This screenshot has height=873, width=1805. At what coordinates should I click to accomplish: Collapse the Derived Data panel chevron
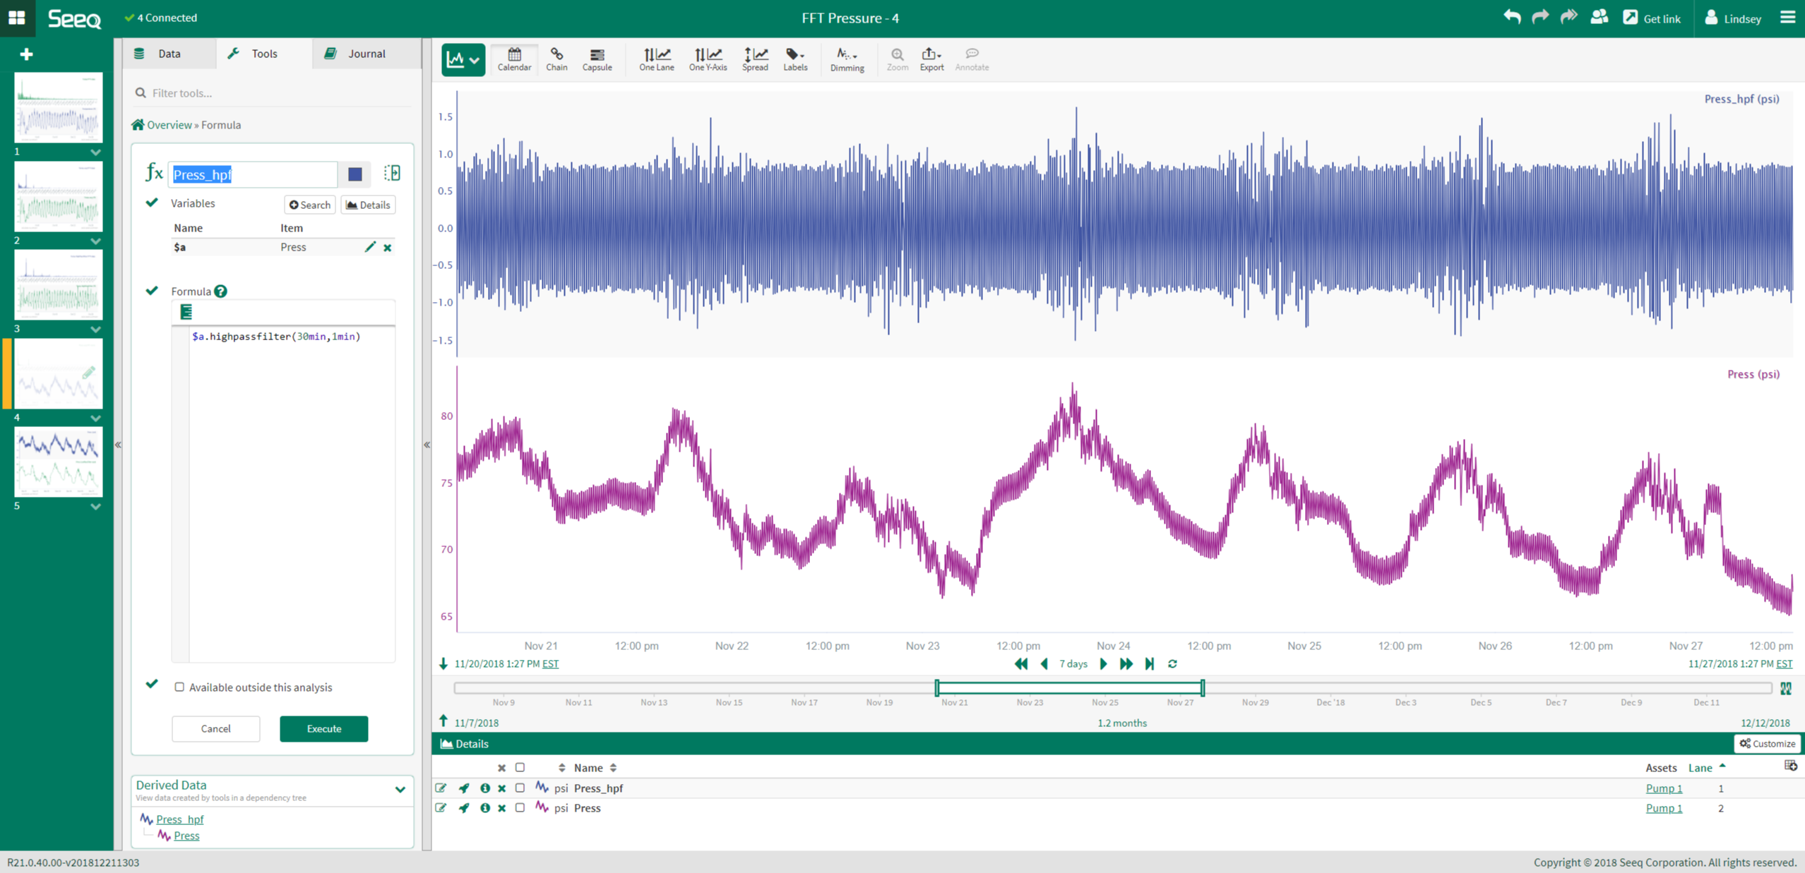pos(400,789)
